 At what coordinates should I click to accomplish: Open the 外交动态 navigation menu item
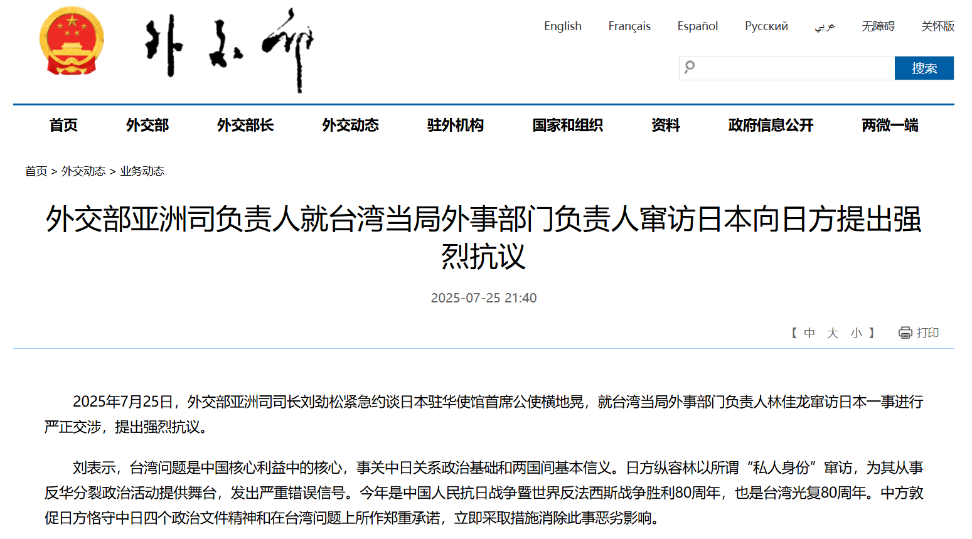[350, 125]
